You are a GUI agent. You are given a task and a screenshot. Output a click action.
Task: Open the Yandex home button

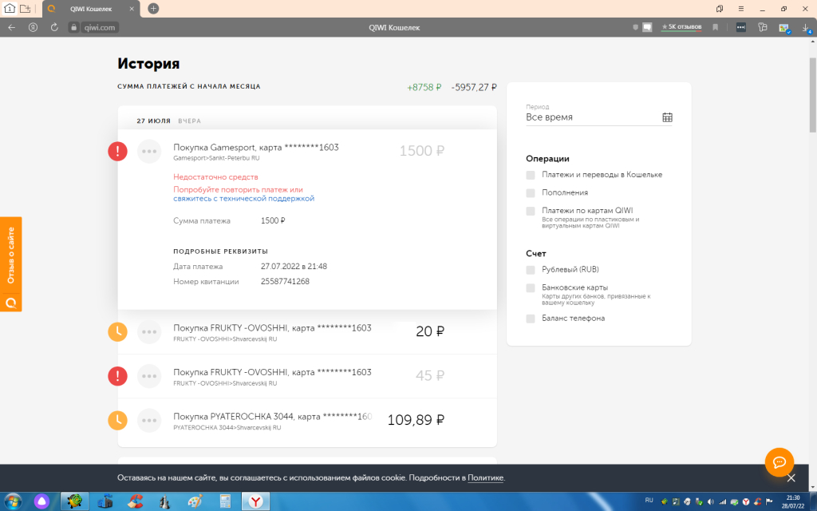click(33, 28)
